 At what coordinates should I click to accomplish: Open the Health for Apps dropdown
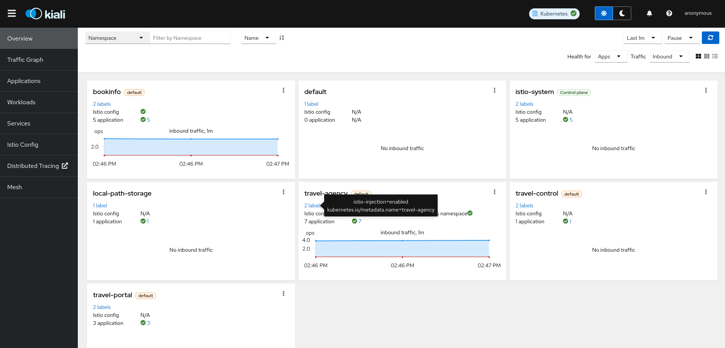[610, 56]
